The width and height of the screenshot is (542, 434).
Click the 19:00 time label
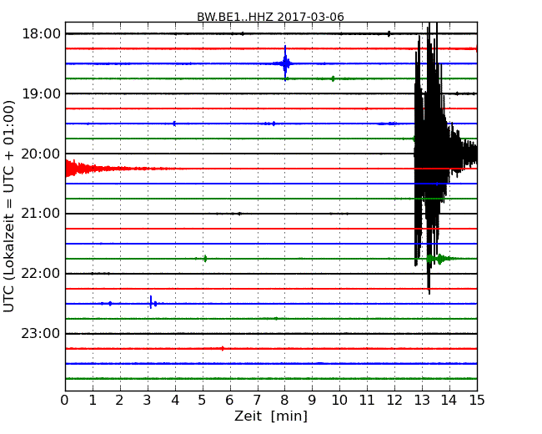pyautogui.click(x=41, y=93)
